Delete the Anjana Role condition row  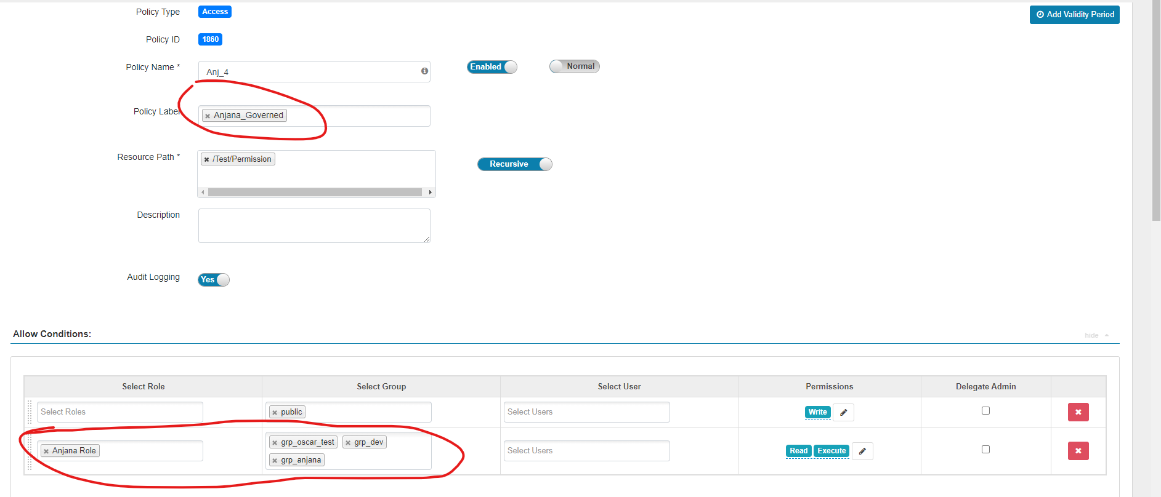coord(1078,451)
